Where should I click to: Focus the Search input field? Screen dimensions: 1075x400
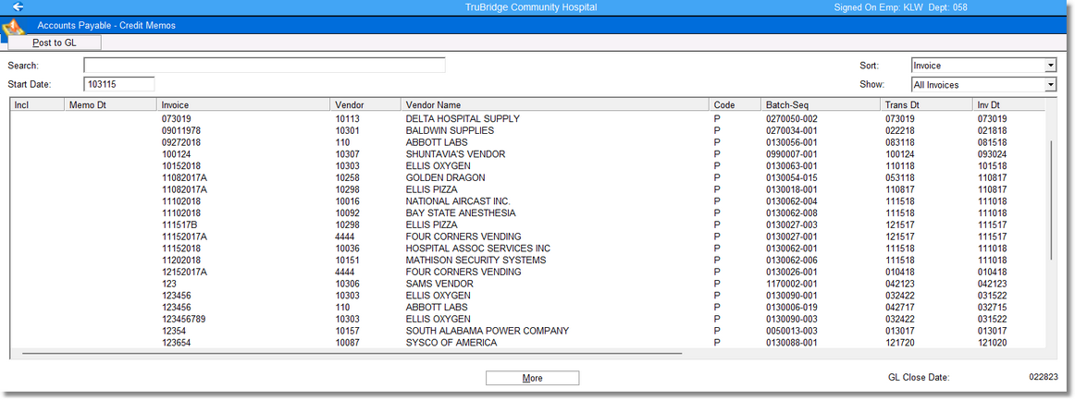click(264, 66)
